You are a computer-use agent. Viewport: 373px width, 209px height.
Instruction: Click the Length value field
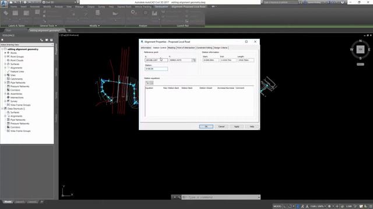(246, 60)
